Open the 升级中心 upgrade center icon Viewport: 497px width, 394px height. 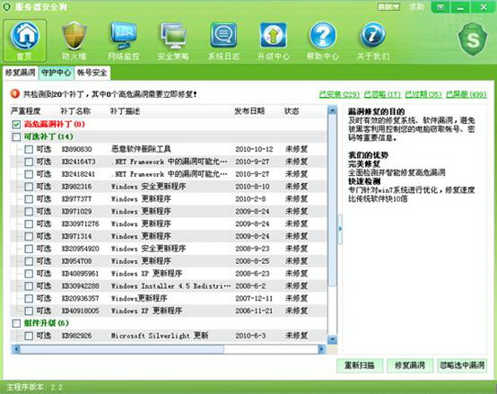[x=274, y=40]
